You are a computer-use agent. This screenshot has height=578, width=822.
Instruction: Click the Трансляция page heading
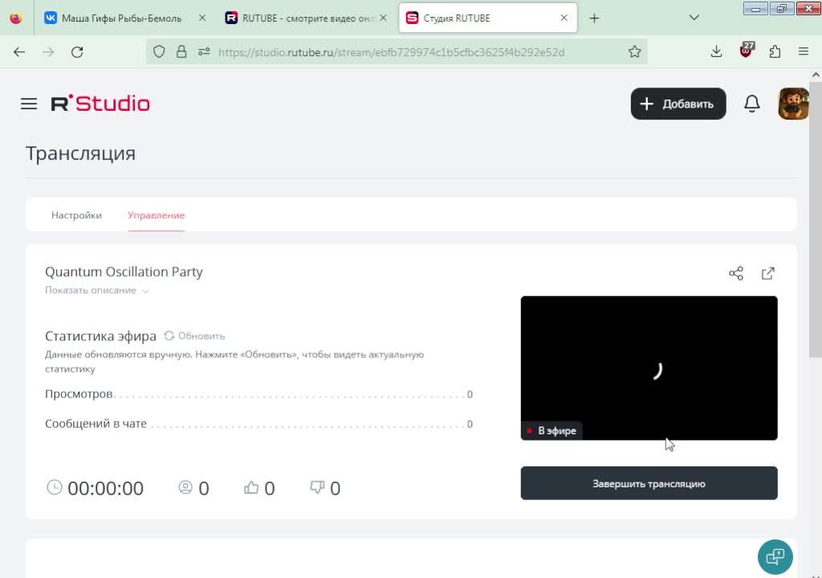tap(81, 153)
